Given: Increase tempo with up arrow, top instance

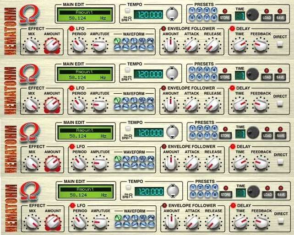Looking at the screenshot, I should 172,9.
